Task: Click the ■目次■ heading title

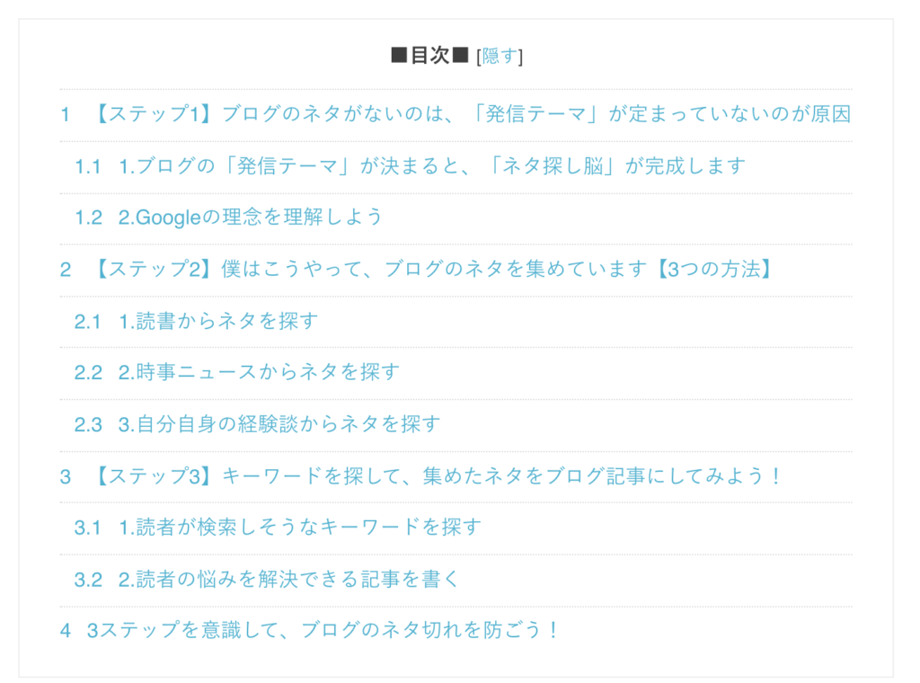Action: [429, 56]
